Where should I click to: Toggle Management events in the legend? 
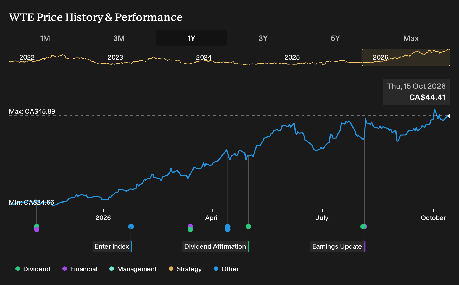pyautogui.click(x=133, y=269)
